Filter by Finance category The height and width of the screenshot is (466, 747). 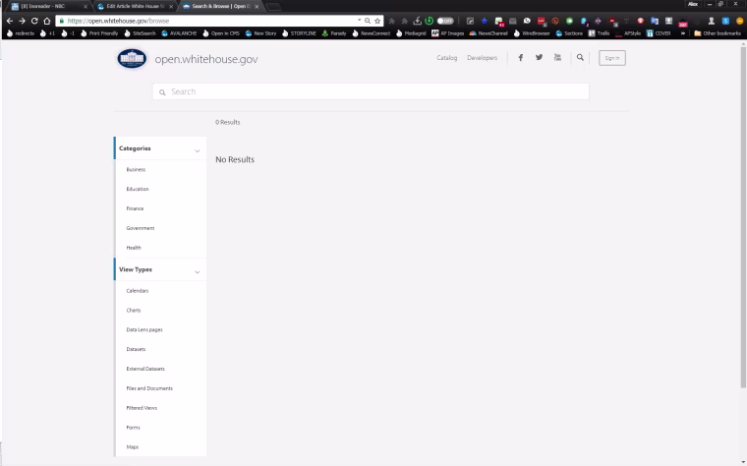tap(135, 208)
